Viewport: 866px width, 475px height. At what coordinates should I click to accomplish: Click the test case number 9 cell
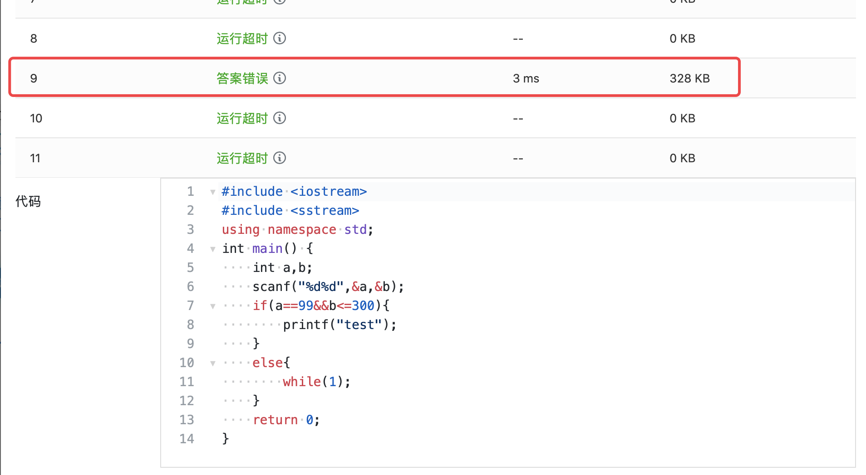[x=34, y=78]
